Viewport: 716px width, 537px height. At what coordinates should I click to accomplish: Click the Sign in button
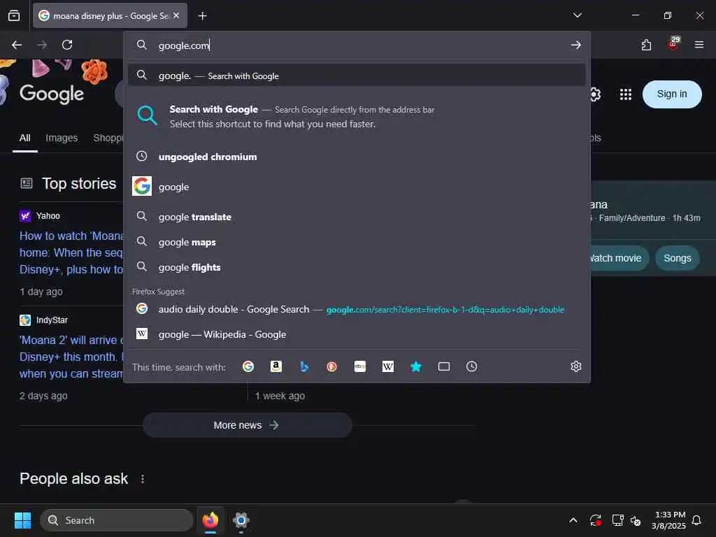(x=672, y=94)
